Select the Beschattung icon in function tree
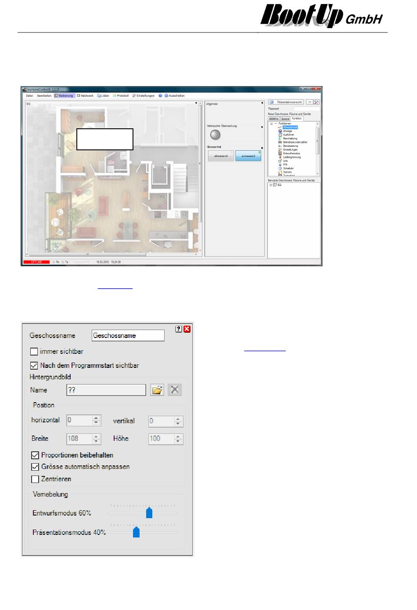This screenshot has height=610, width=417. click(x=280, y=138)
